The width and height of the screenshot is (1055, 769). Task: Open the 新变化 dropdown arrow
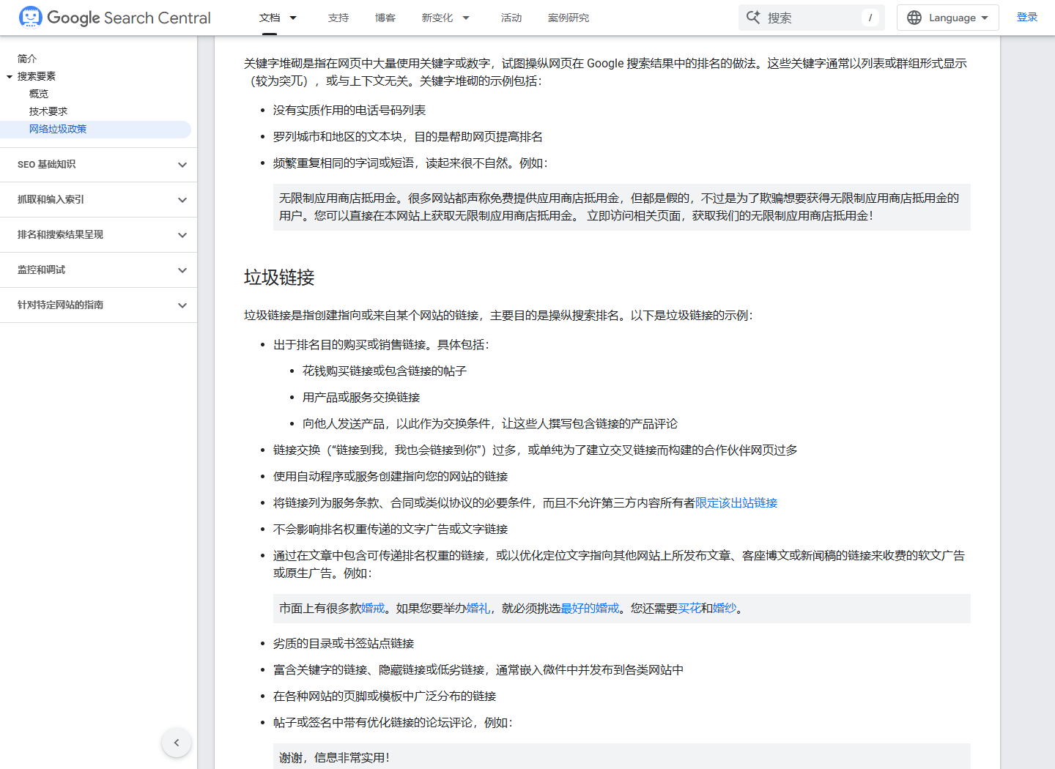[466, 18]
